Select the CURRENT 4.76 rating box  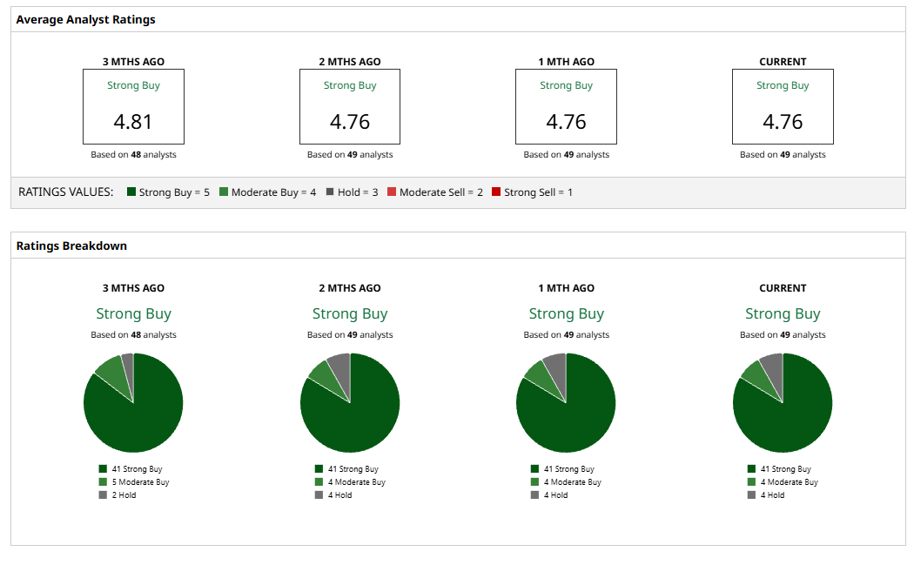(x=783, y=107)
